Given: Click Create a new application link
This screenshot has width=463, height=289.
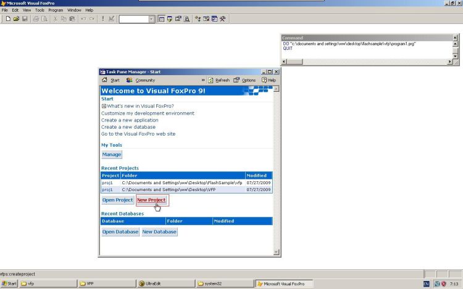Looking at the screenshot, I should [130, 120].
